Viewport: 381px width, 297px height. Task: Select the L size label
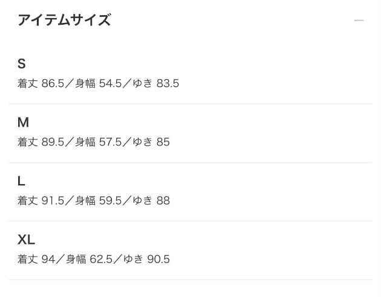point(21,181)
